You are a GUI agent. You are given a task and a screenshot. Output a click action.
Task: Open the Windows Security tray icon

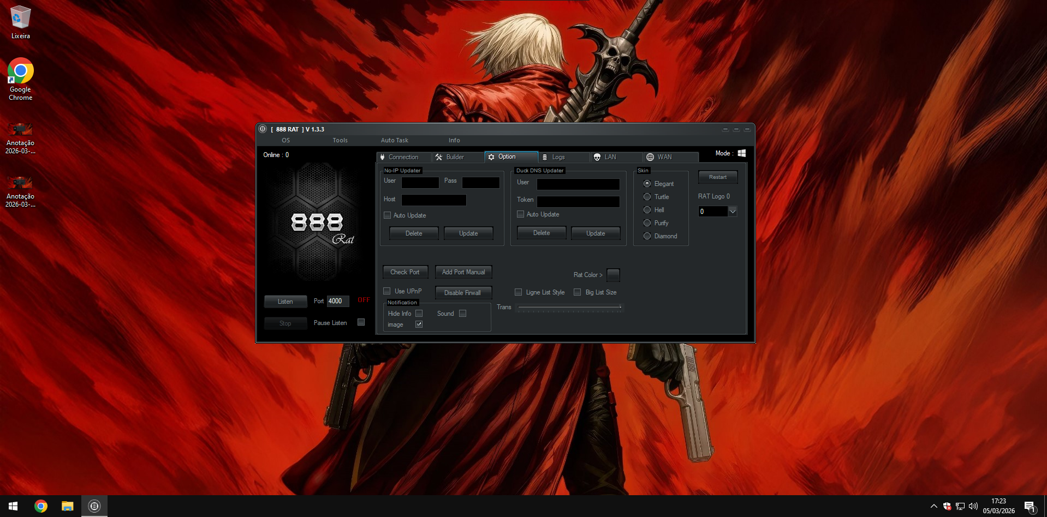pyautogui.click(x=947, y=506)
